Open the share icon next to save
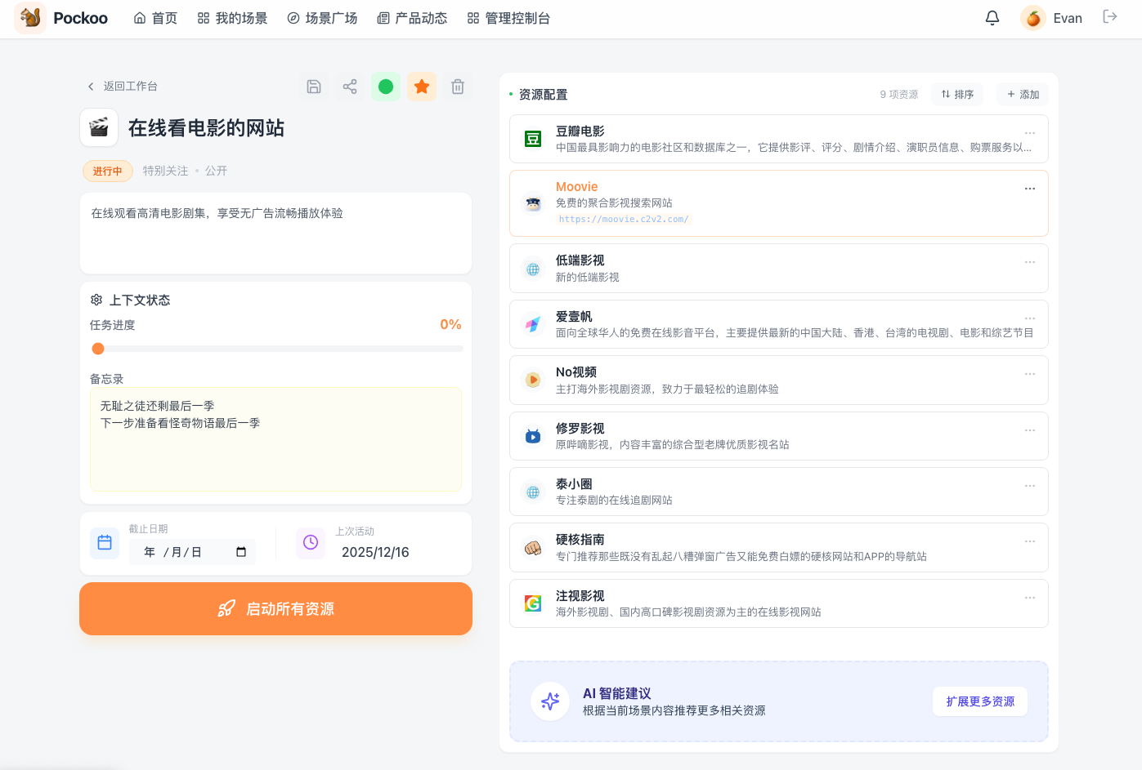Image resolution: width=1142 pixels, height=770 pixels. coord(349,86)
